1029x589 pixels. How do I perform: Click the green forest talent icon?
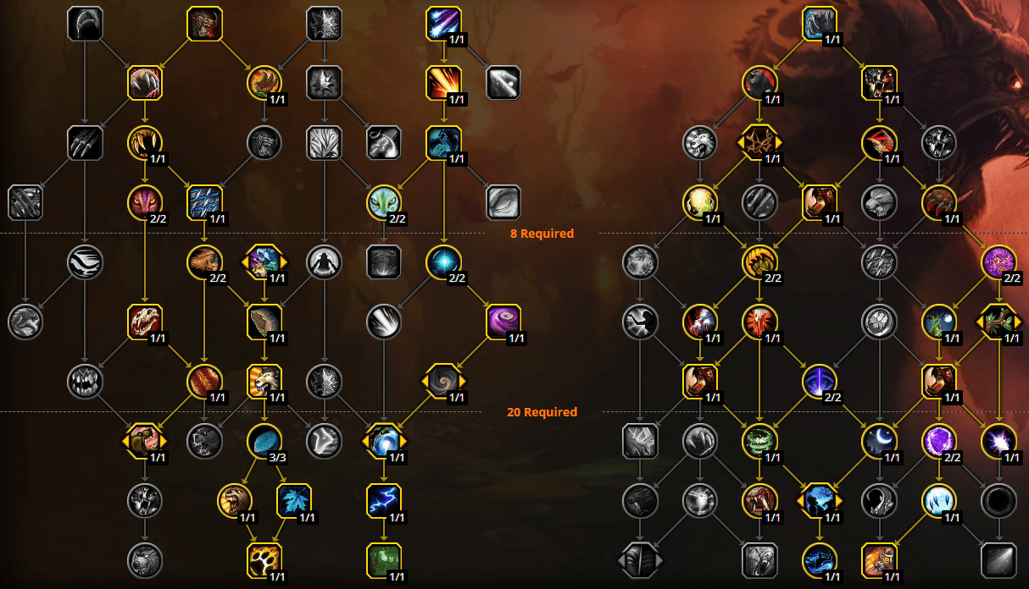point(384,560)
